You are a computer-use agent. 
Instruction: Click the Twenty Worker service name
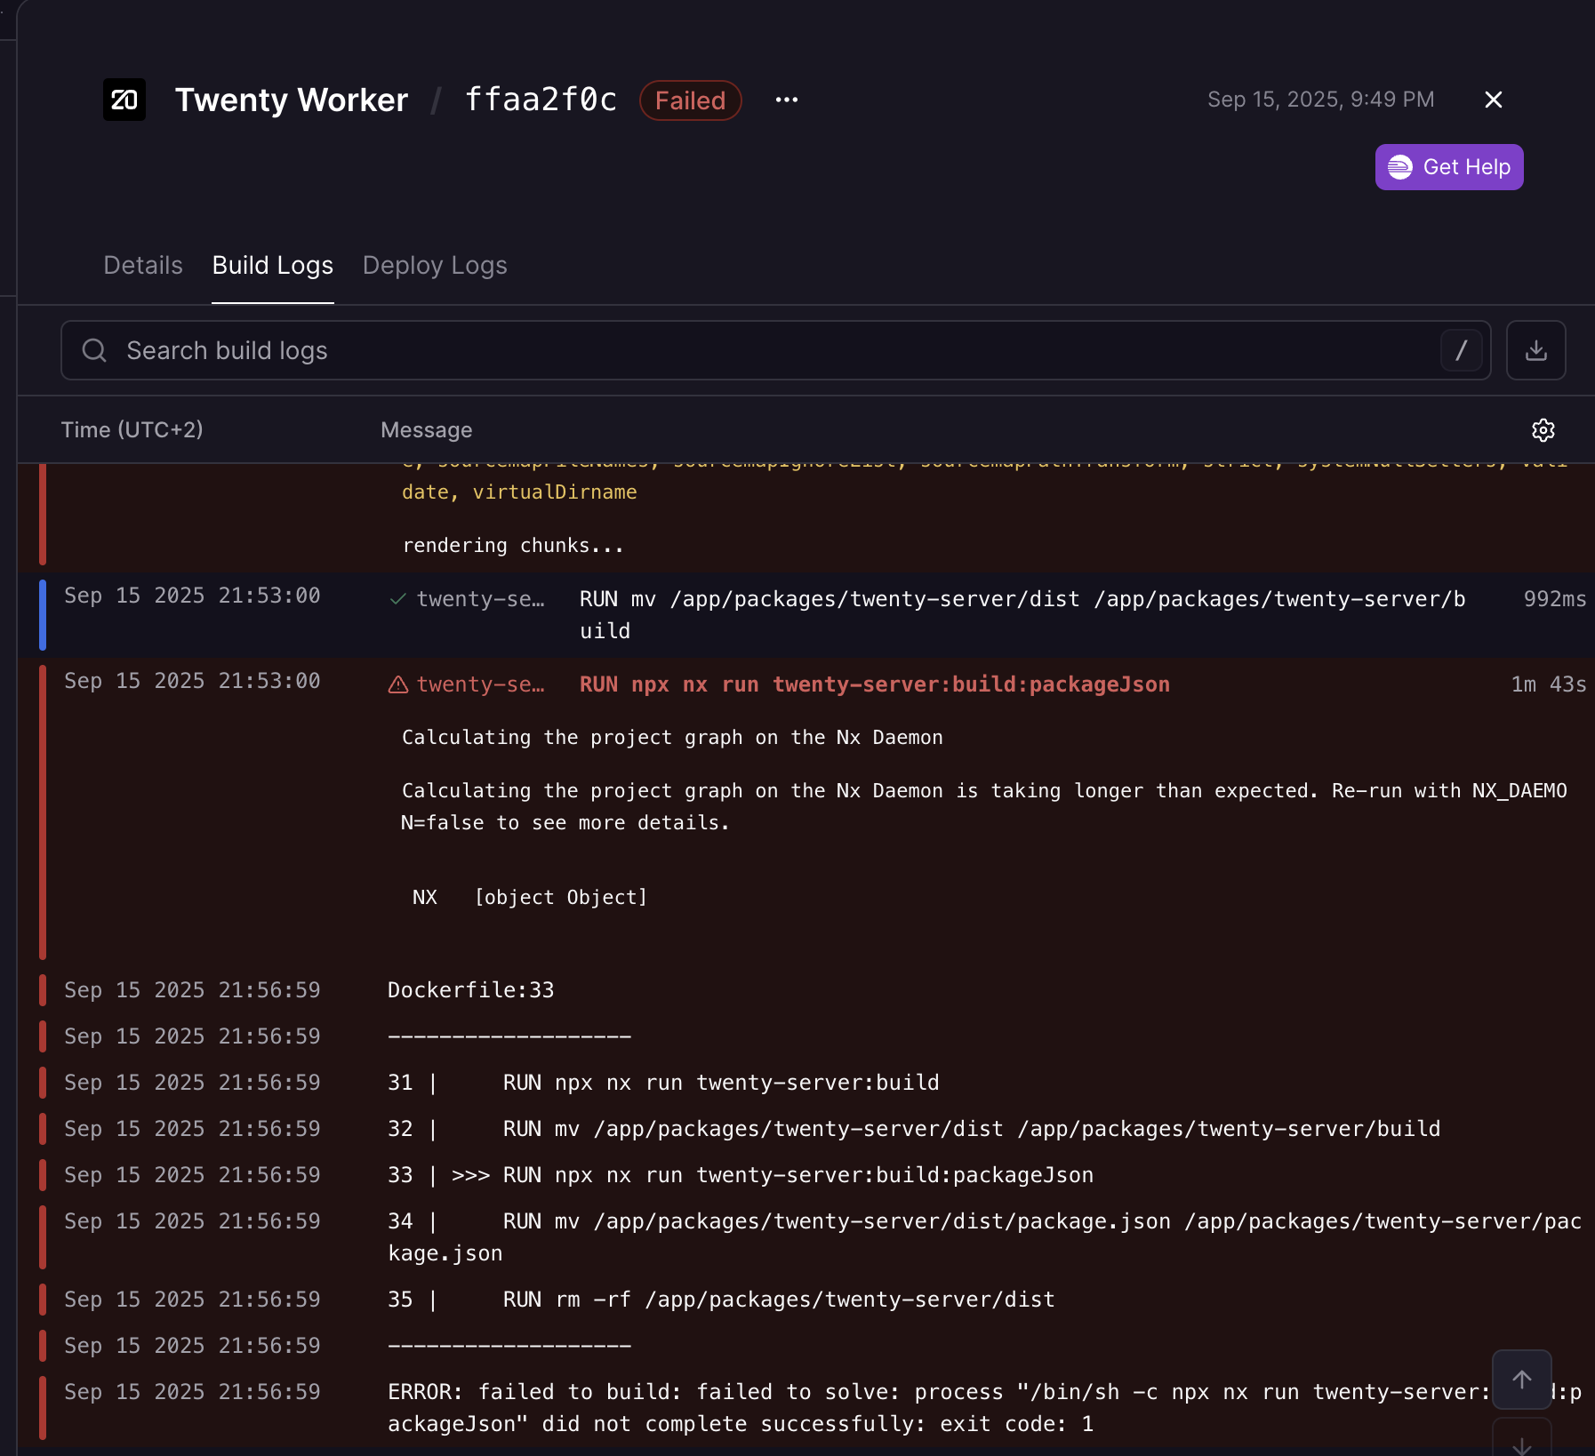(292, 100)
